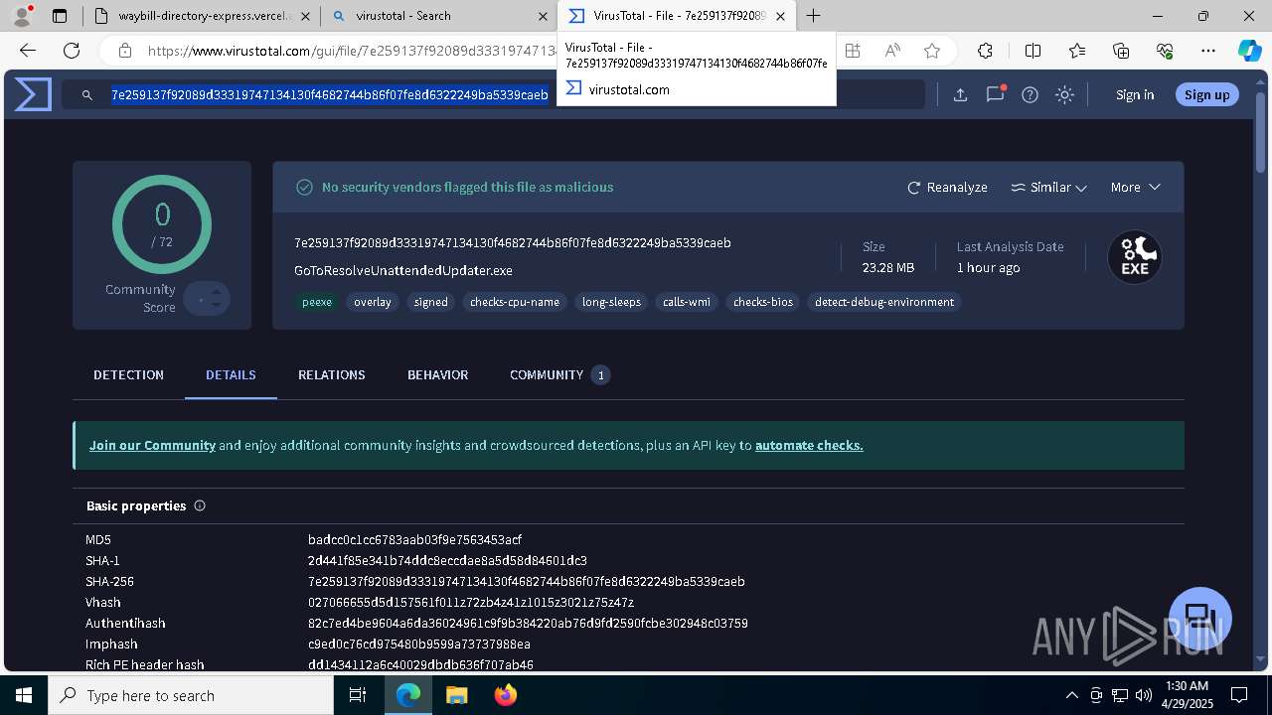Click the upload file icon
Viewport: 1272px width, 715px height.
coord(960,94)
